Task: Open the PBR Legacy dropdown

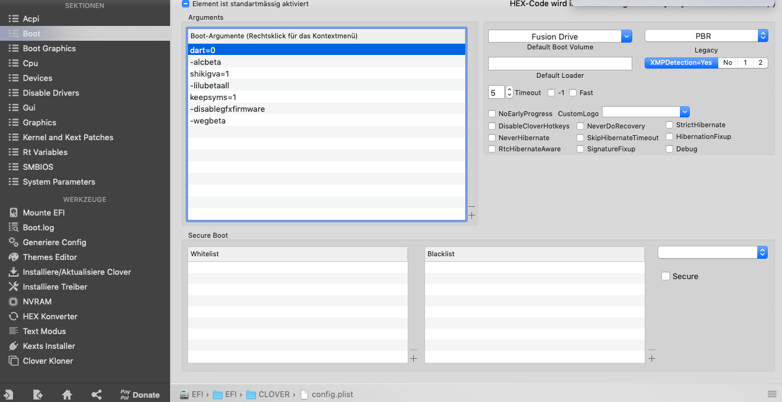Action: [x=707, y=36]
